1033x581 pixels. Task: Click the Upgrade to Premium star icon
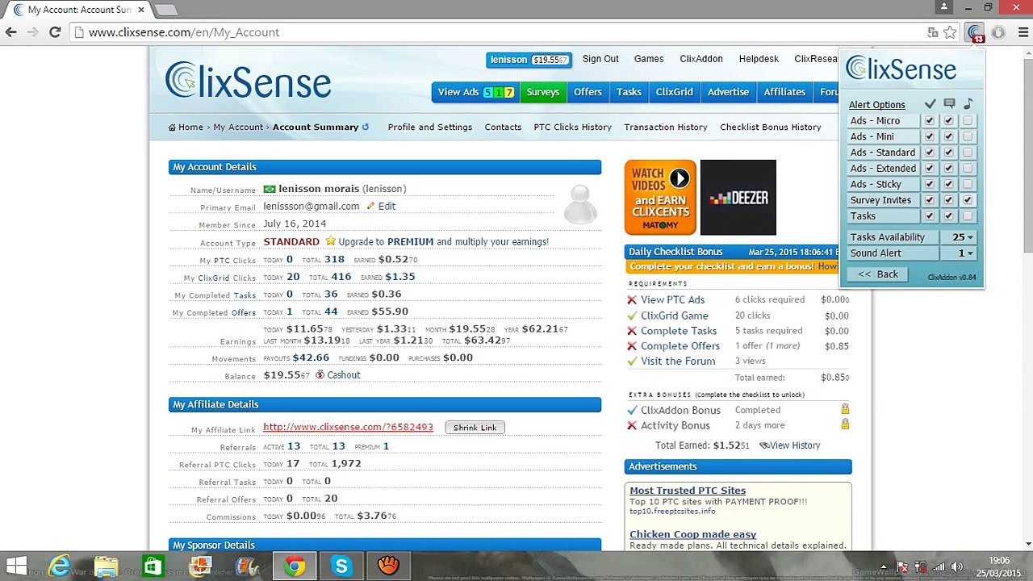click(x=330, y=241)
